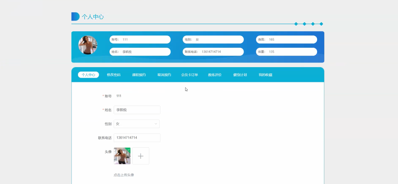Focus the 联系电话 input field in form

tap(137, 138)
